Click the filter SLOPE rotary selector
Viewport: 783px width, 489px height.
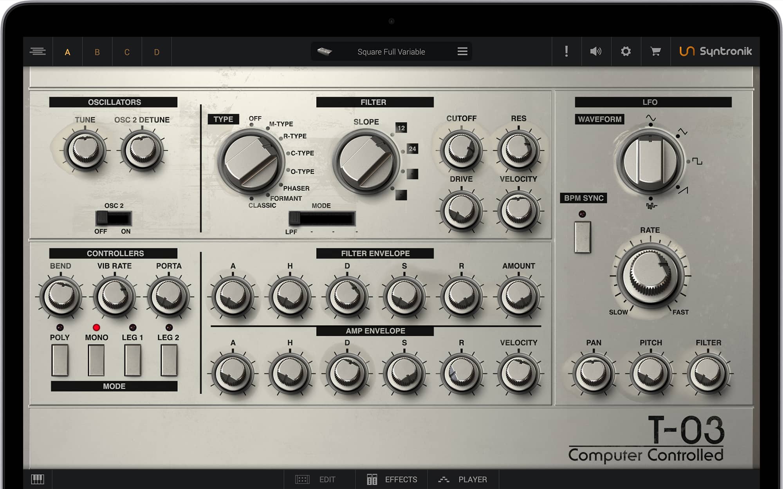pyautogui.click(x=366, y=161)
